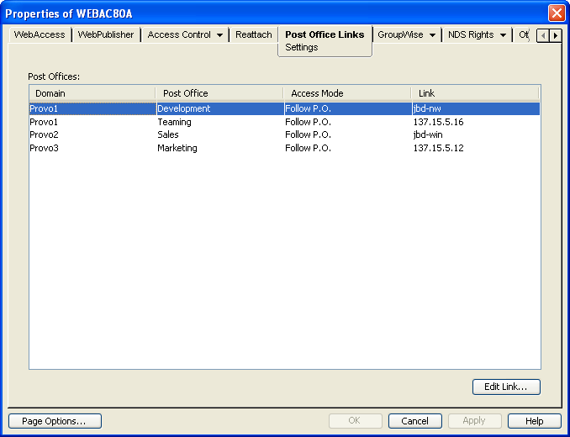This screenshot has height=437, width=570.
Task: Click the OK button
Action: pyautogui.click(x=355, y=421)
